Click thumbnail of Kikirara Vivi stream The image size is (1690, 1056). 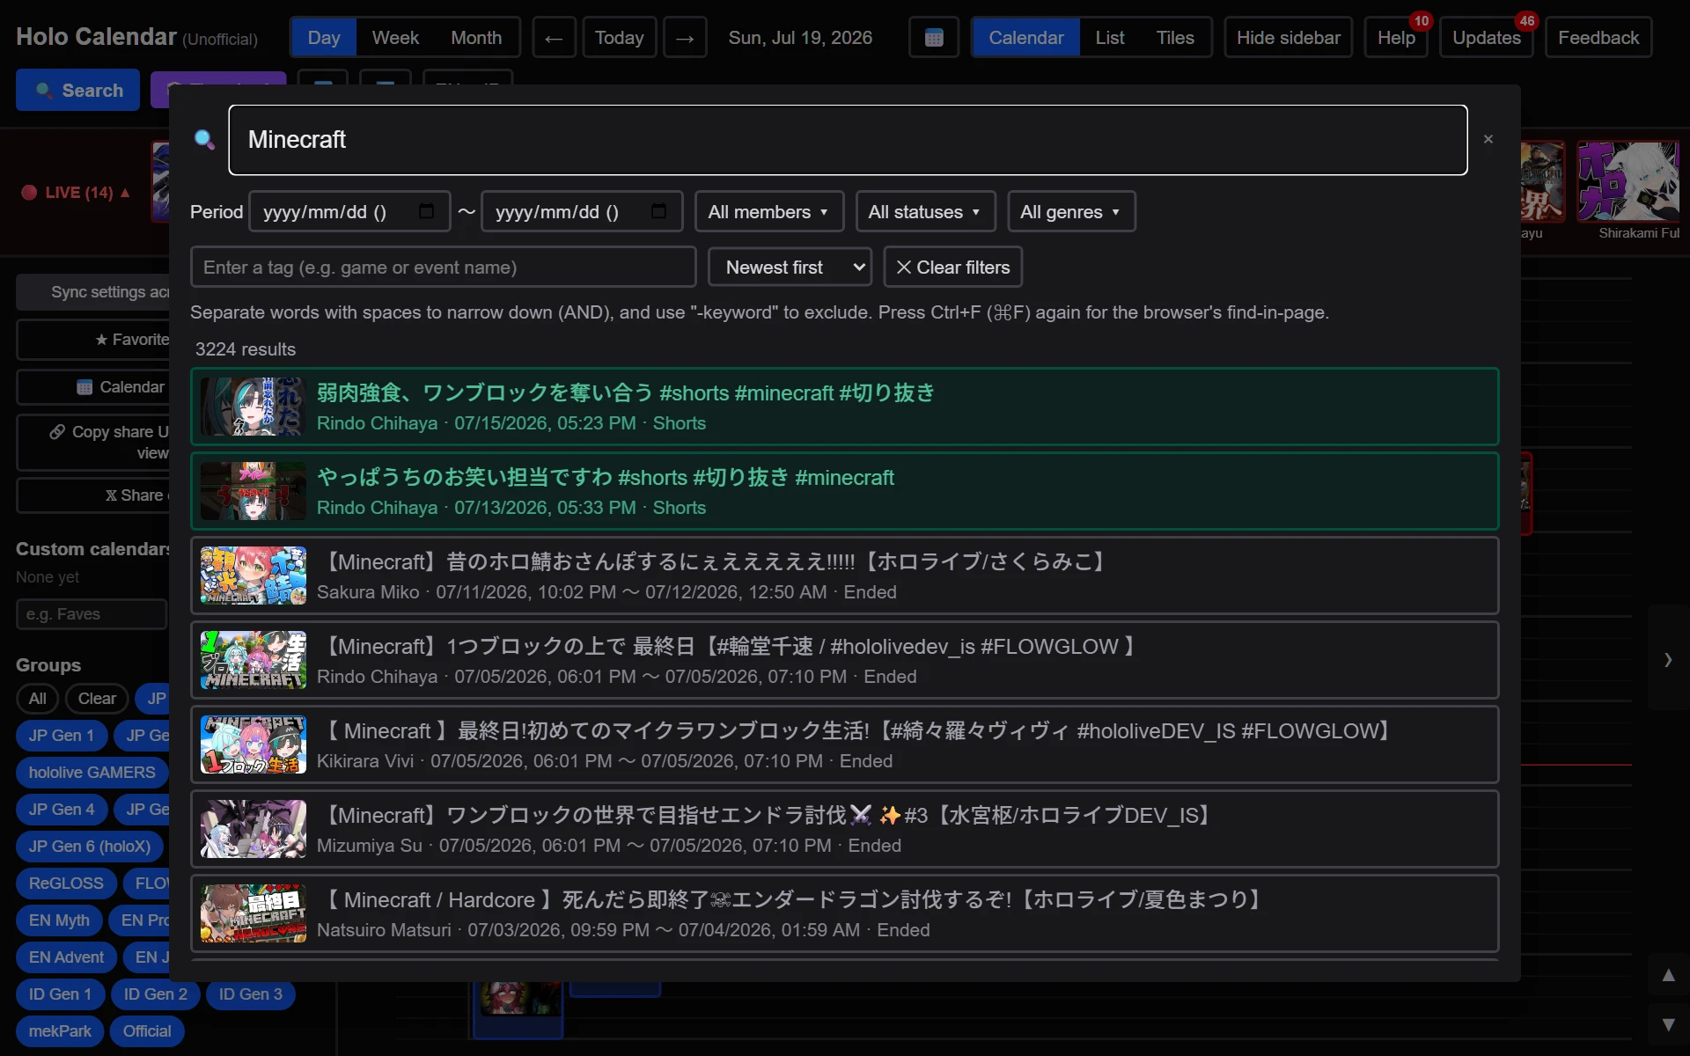tap(253, 744)
